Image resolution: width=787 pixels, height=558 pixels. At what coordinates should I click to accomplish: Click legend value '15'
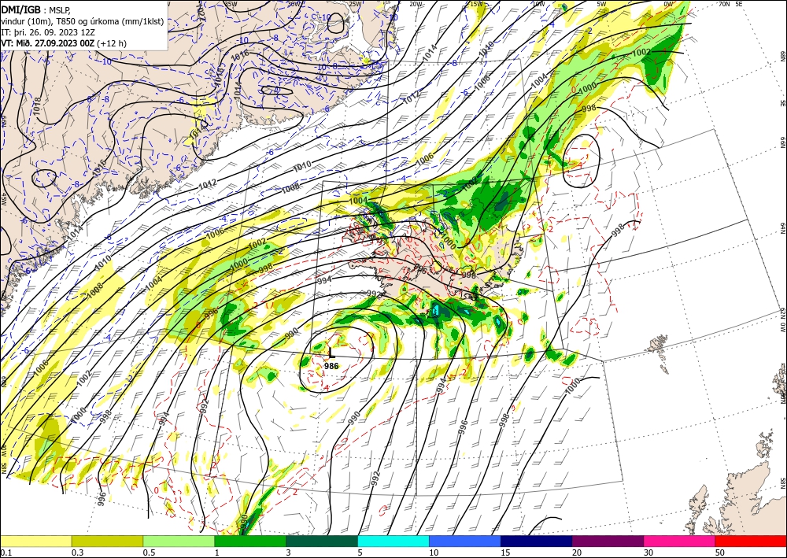point(505,552)
